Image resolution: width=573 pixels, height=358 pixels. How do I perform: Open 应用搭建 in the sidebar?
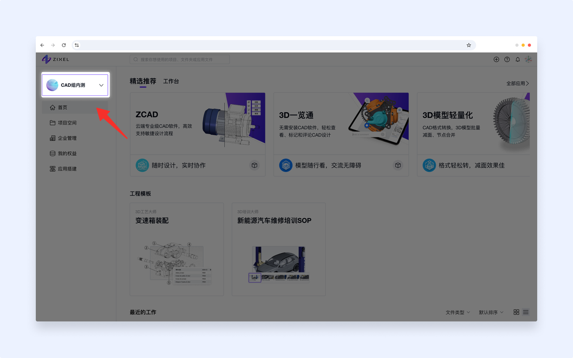(x=75, y=169)
